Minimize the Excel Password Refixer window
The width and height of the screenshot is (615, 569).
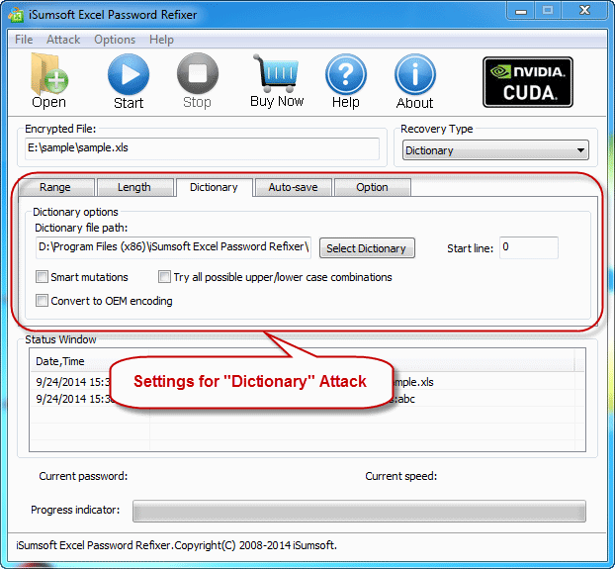coord(521,11)
